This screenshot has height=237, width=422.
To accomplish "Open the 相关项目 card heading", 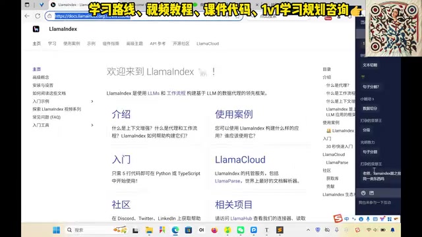I will (x=233, y=205).
